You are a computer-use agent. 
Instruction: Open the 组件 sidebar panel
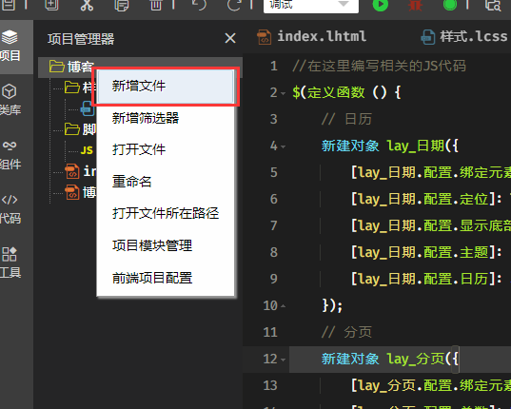[x=10, y=154]
